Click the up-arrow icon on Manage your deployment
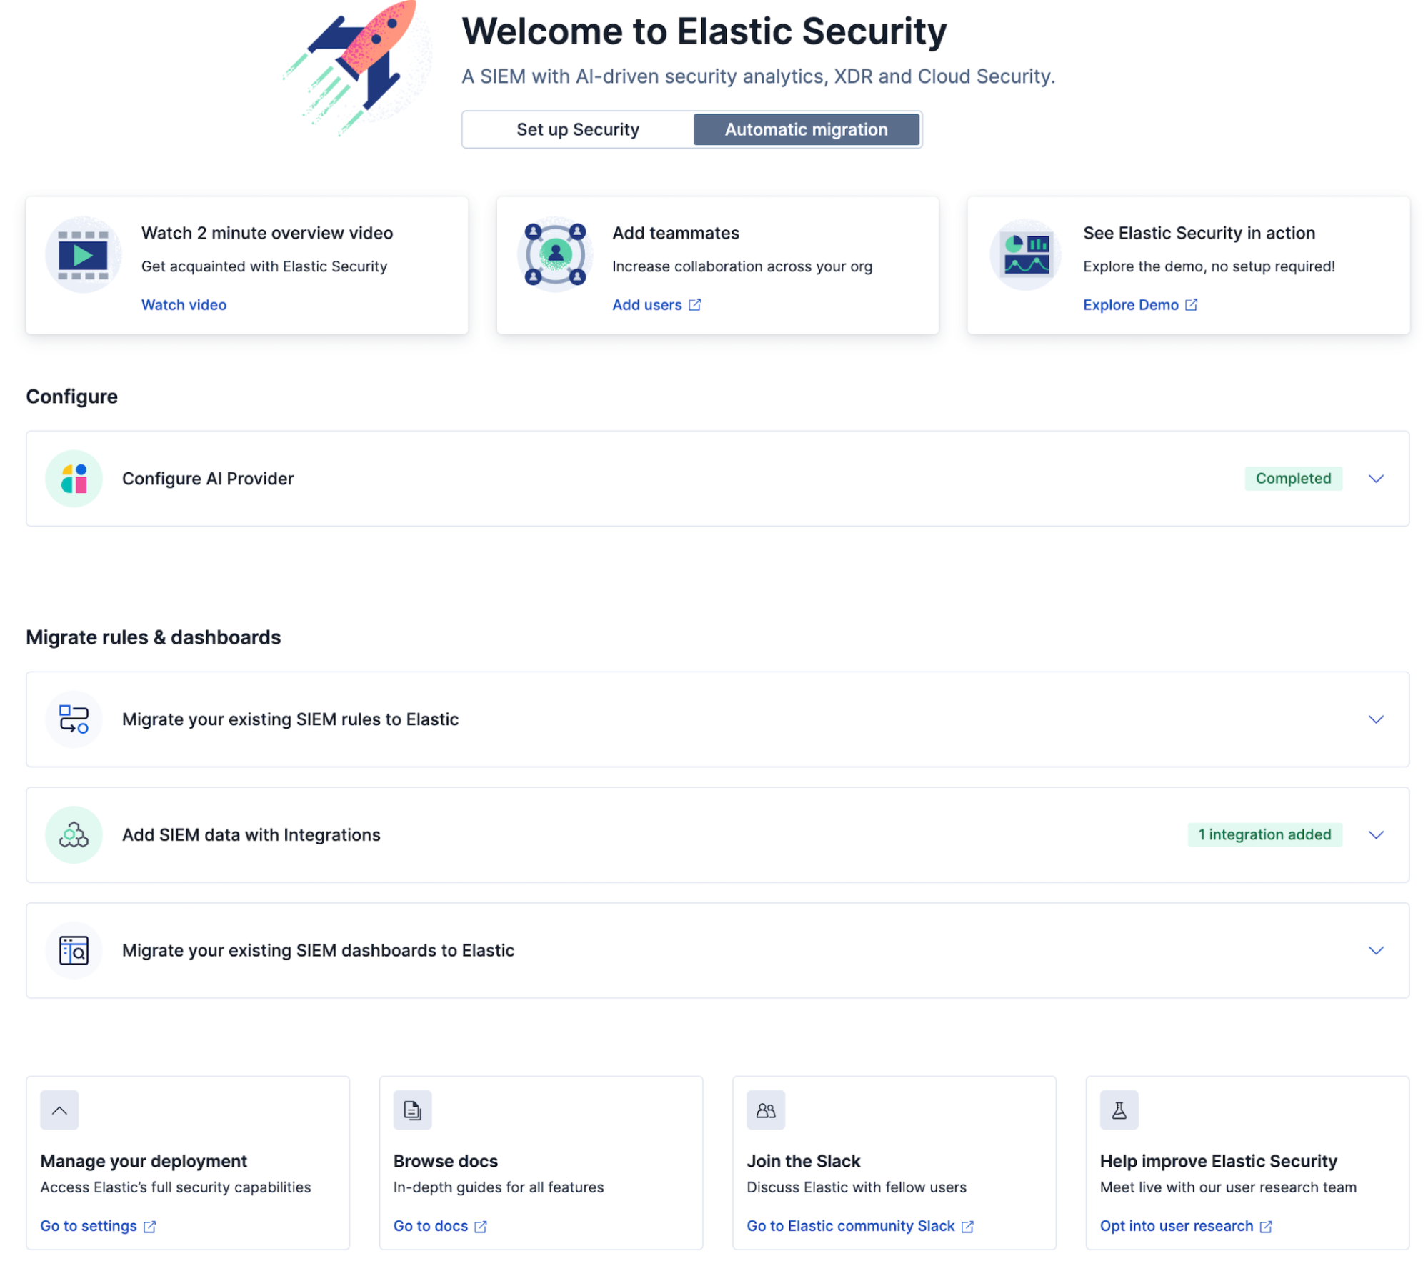Viewport: 1428px width, 1276px height. point(59,1110)
